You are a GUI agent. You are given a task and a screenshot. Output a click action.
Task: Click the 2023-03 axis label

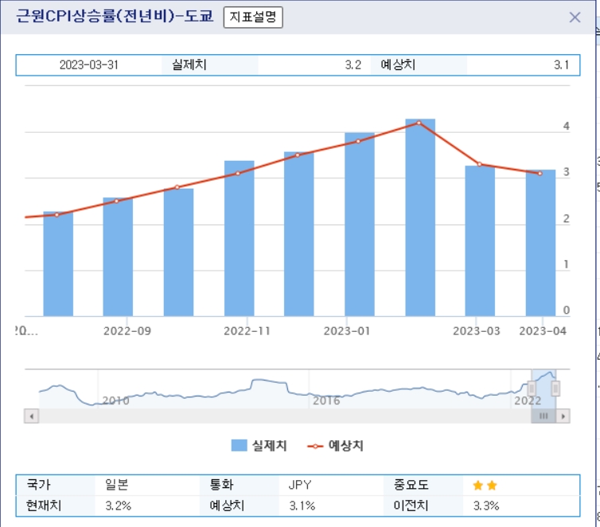click(x=477, y=331)
